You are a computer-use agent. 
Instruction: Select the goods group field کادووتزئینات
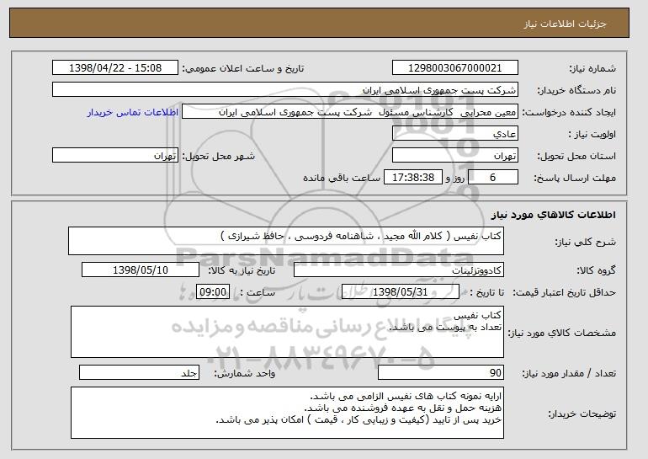pos(399,270)
